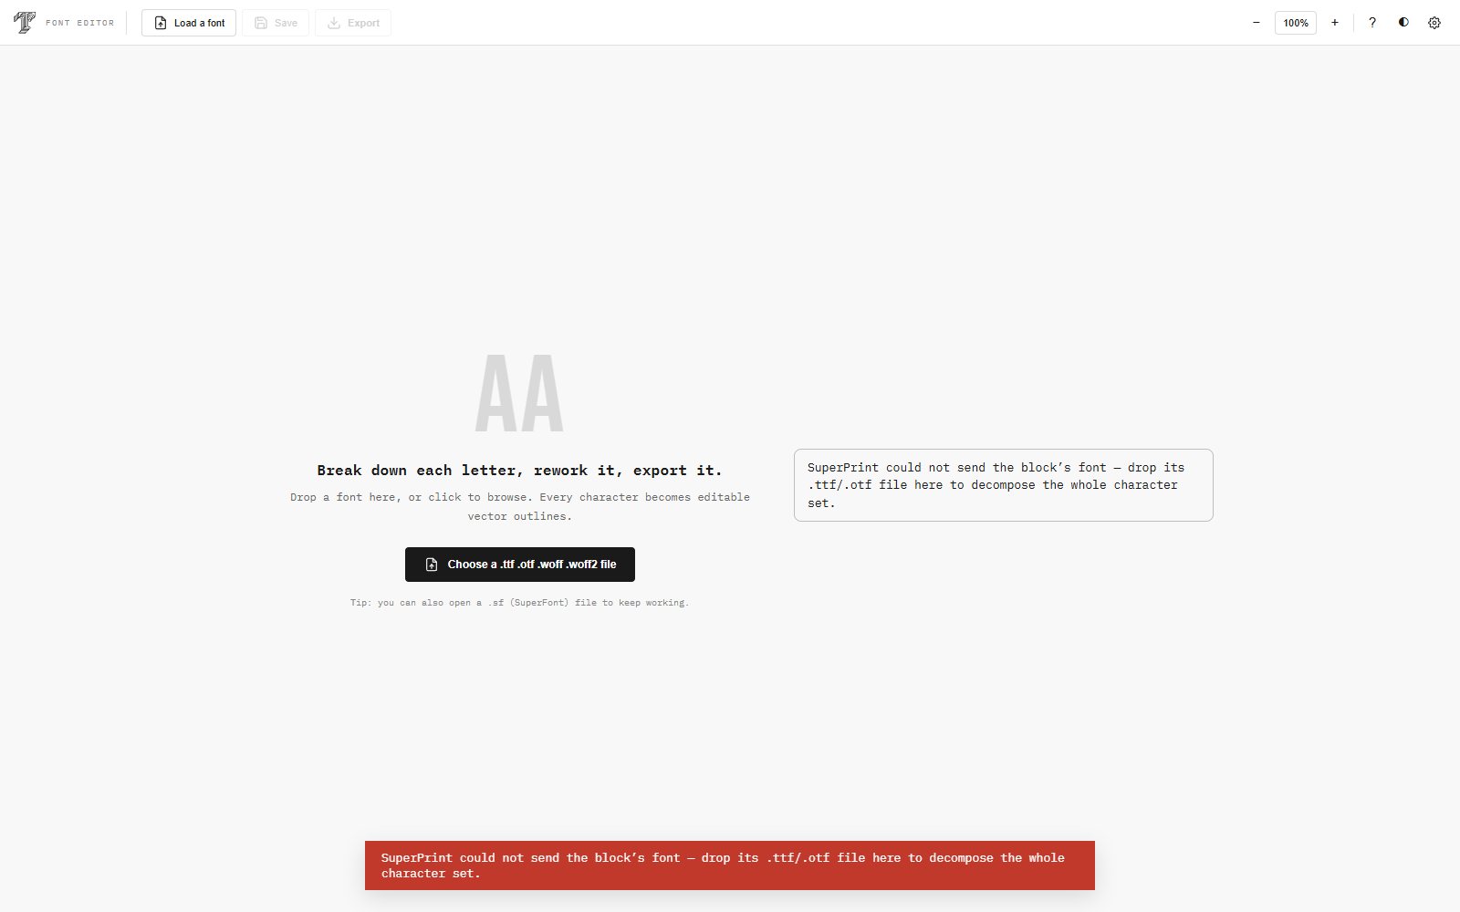The height and width of the screenshot is (912, 1460).
Task: Open help via question mark icon
Action: tap(1372, 23)
